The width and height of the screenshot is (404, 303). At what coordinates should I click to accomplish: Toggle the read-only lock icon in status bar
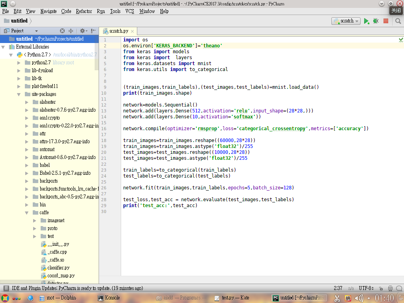(381, 288)
